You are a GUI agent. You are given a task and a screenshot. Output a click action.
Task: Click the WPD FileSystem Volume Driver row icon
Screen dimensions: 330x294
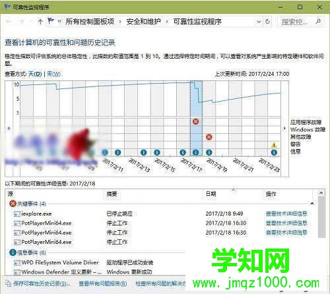[x=17, y=262]
